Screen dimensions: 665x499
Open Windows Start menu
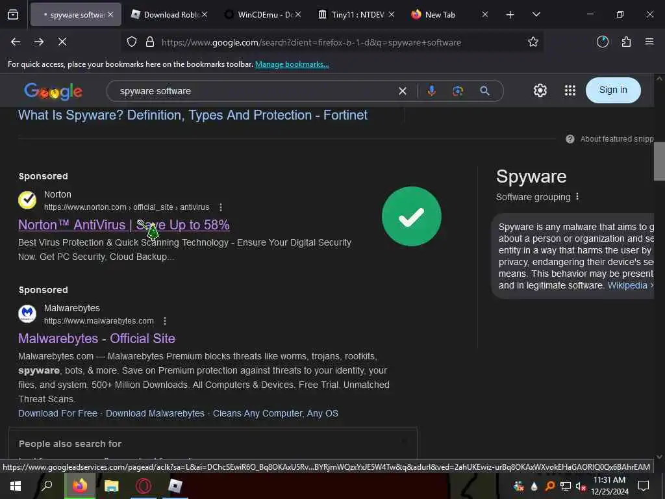tap(16, 486)
